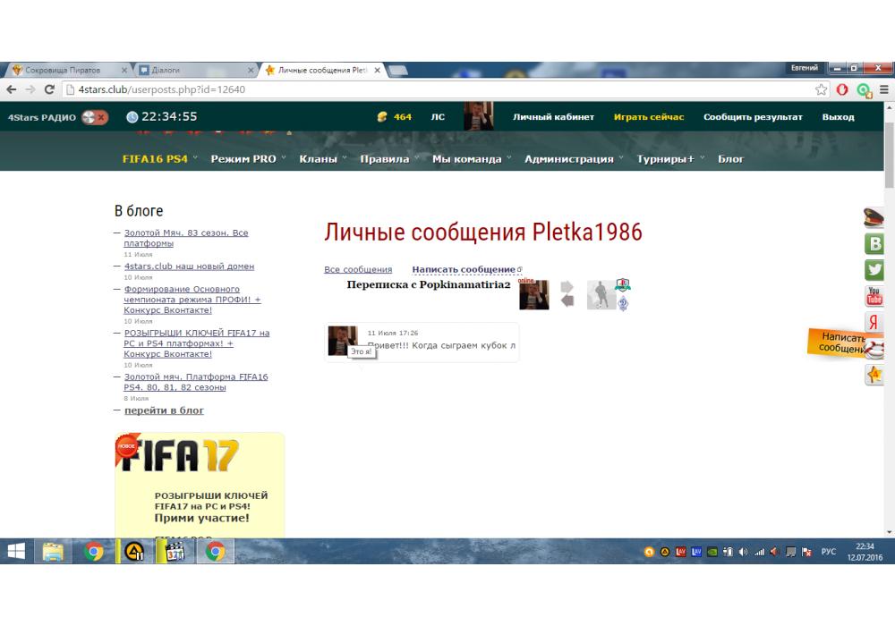Viewport: 895px width, 626px height.
Task: Open the YouTube sidebar icon
Action: coord(874,296)
